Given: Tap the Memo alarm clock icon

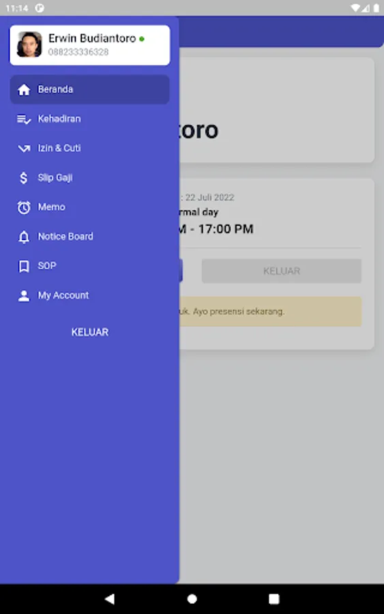Looking at the screenshot, I should pyautogui.click(x=24, y=207).
